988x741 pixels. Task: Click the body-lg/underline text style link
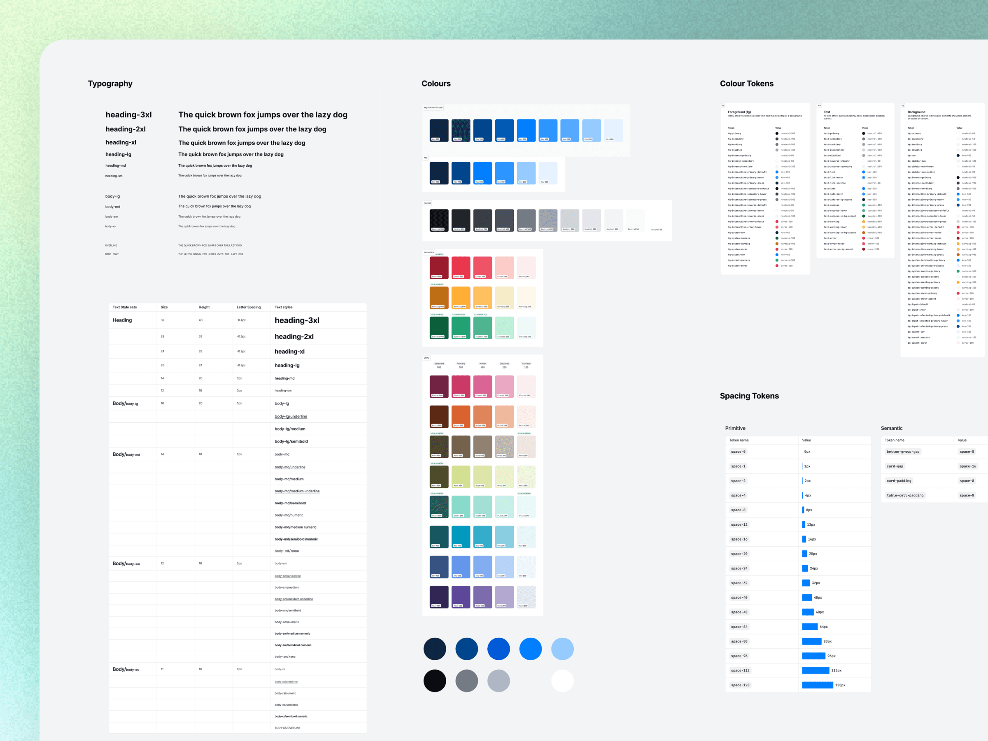291,416
